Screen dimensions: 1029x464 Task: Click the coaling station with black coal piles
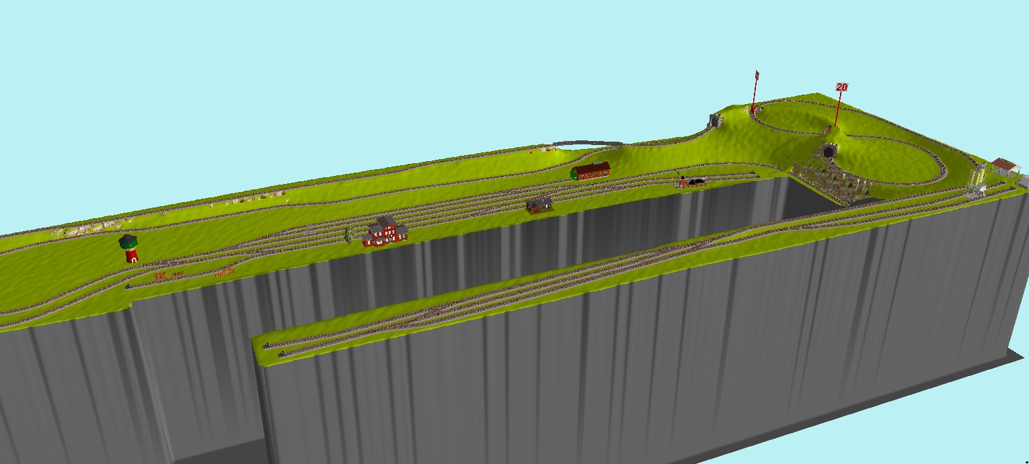coord(692,182)
